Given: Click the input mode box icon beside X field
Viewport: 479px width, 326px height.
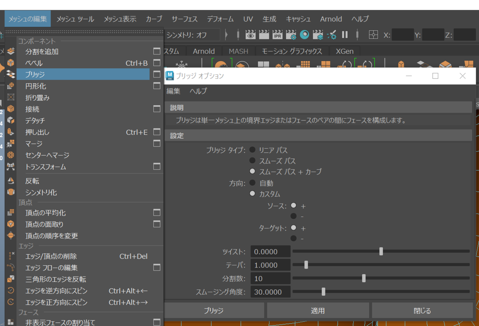Looking at the screenshot, I should [x=373, y=35].
